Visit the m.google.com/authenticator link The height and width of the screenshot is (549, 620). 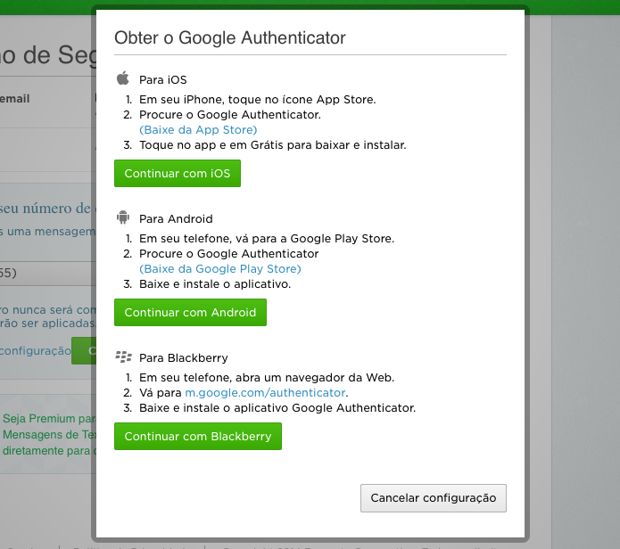tap(265, 393)
